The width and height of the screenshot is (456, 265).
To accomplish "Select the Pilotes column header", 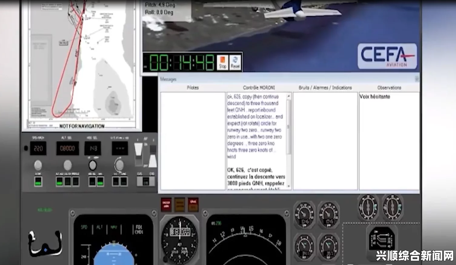I will click(193, 88).
